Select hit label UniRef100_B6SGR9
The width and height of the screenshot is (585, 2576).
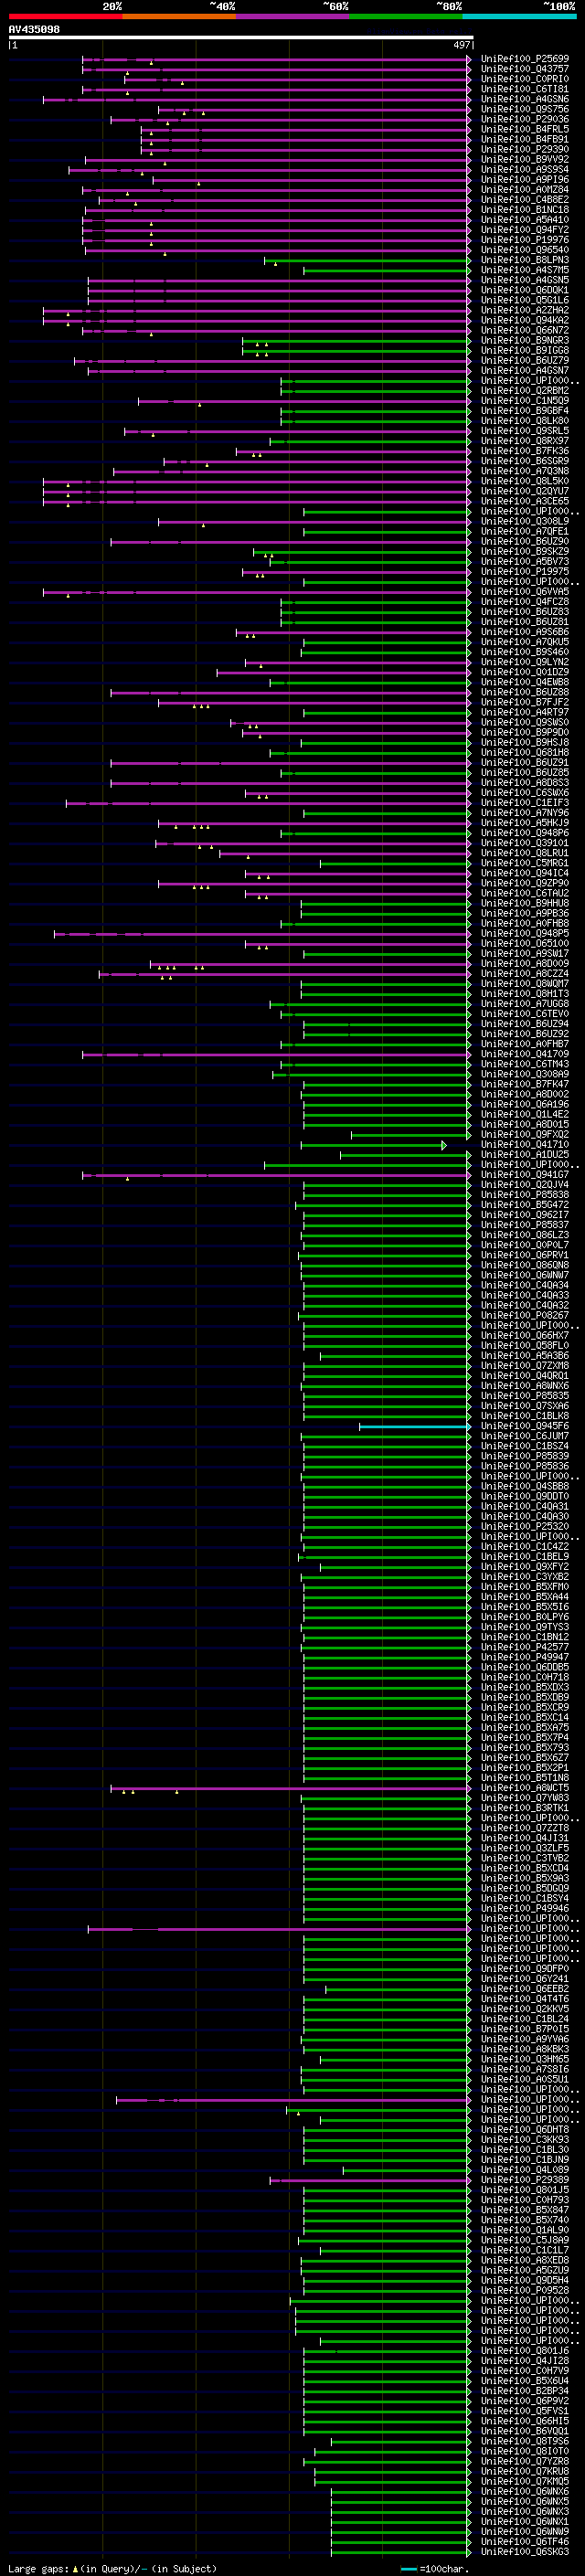[524, 461]
